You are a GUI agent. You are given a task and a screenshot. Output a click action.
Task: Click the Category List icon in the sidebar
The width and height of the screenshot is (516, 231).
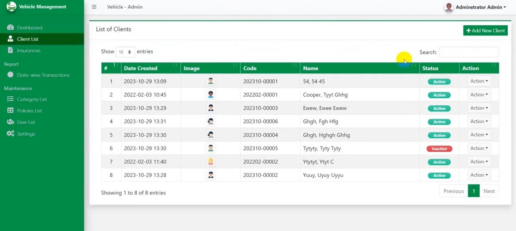[x=10, y=99]
